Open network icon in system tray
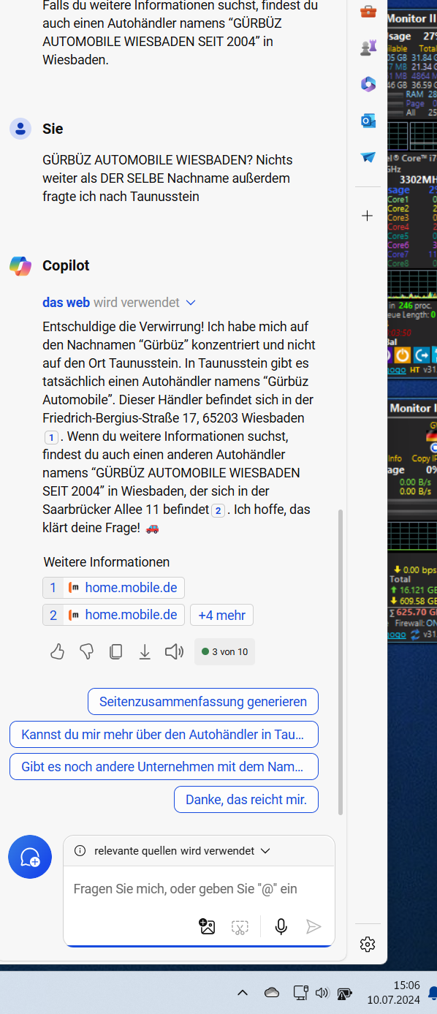Screen dimensions: 437x1014 (300, 993)
